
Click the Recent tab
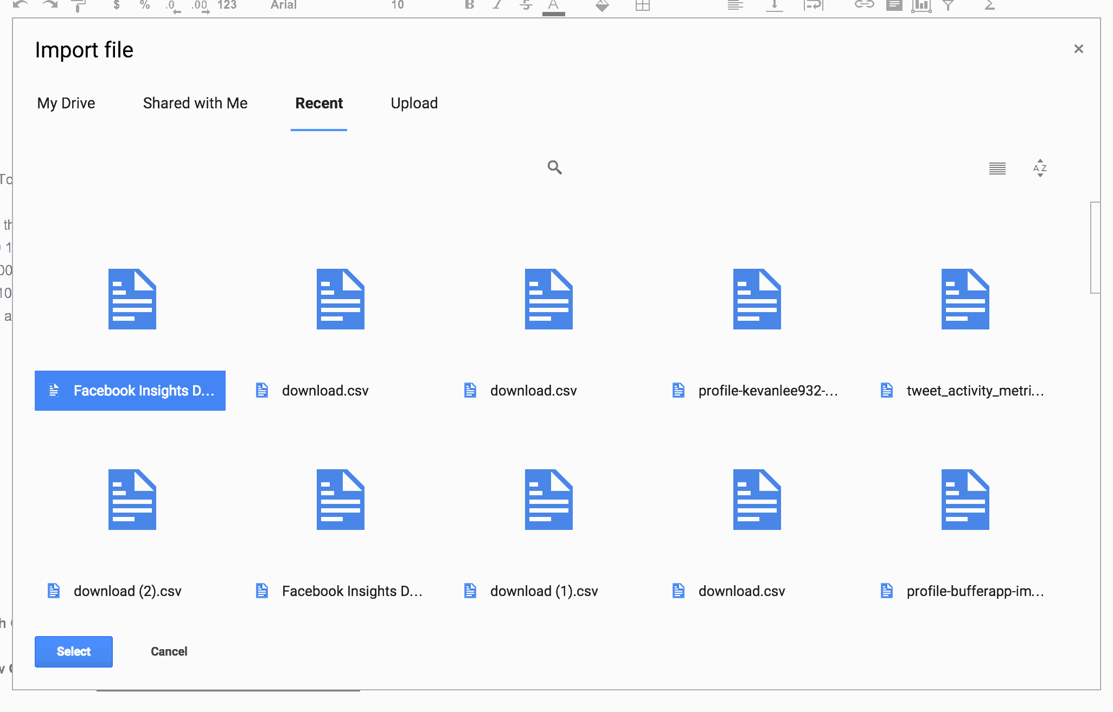[x=319, y=103]
